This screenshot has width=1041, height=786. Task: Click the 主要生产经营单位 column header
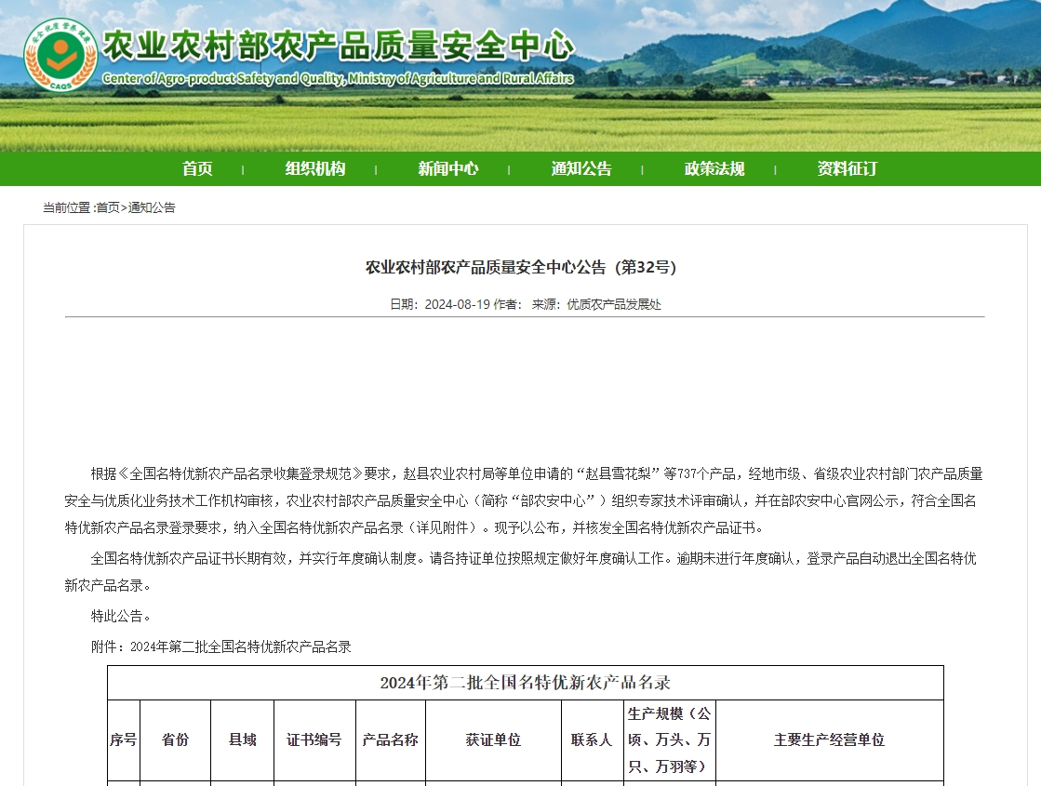click(829, 739)
